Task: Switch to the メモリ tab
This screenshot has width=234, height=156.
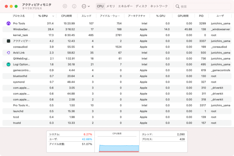Action: pos(111,6)
